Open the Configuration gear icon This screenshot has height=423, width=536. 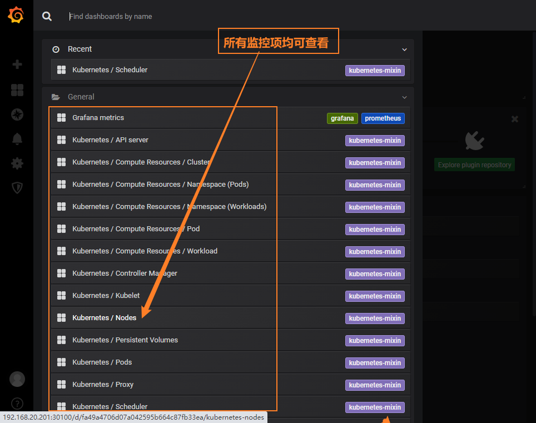[x=17, y=163]
